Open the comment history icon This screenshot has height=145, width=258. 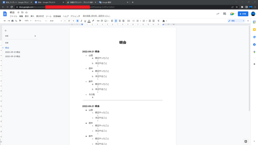click(224, 14)
